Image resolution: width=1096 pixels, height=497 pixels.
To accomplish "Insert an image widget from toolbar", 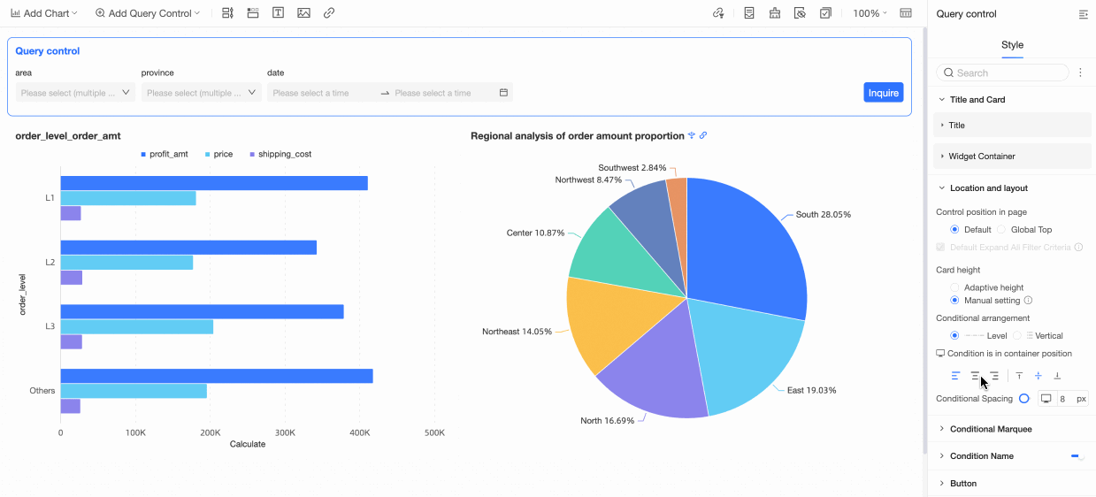I will coord(303,13).
